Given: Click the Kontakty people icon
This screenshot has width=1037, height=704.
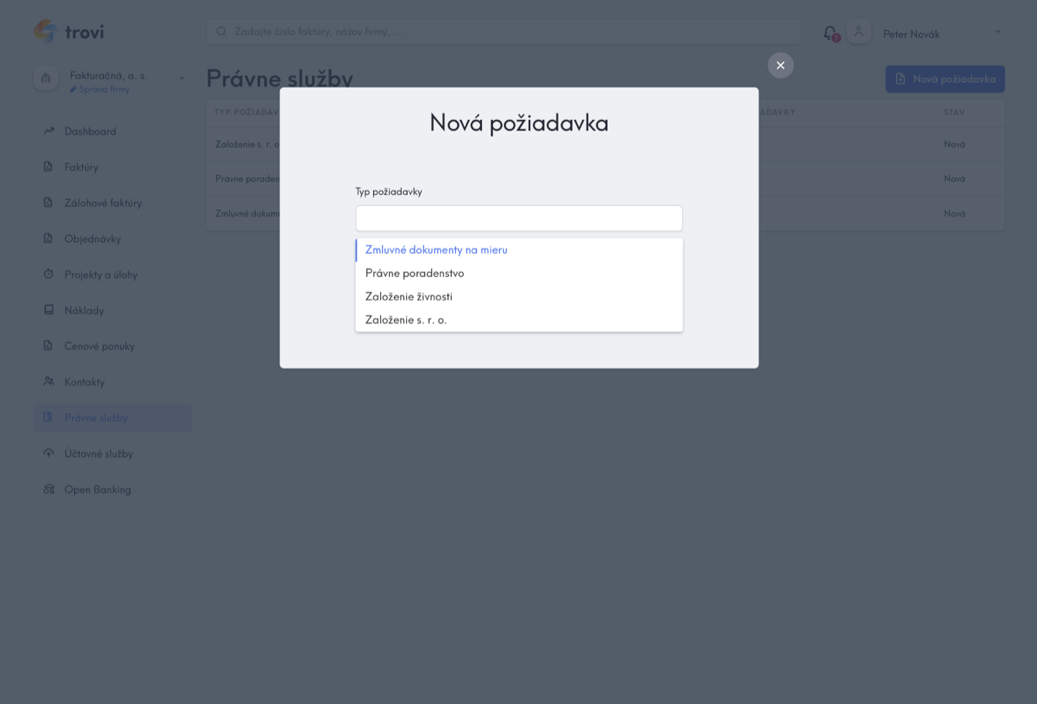Looking at the screenshot, I should [49, 381].
